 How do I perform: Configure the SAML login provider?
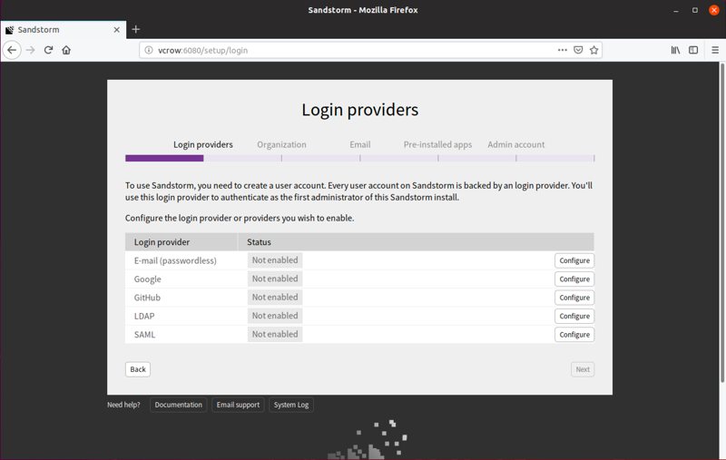pos(574,335)
